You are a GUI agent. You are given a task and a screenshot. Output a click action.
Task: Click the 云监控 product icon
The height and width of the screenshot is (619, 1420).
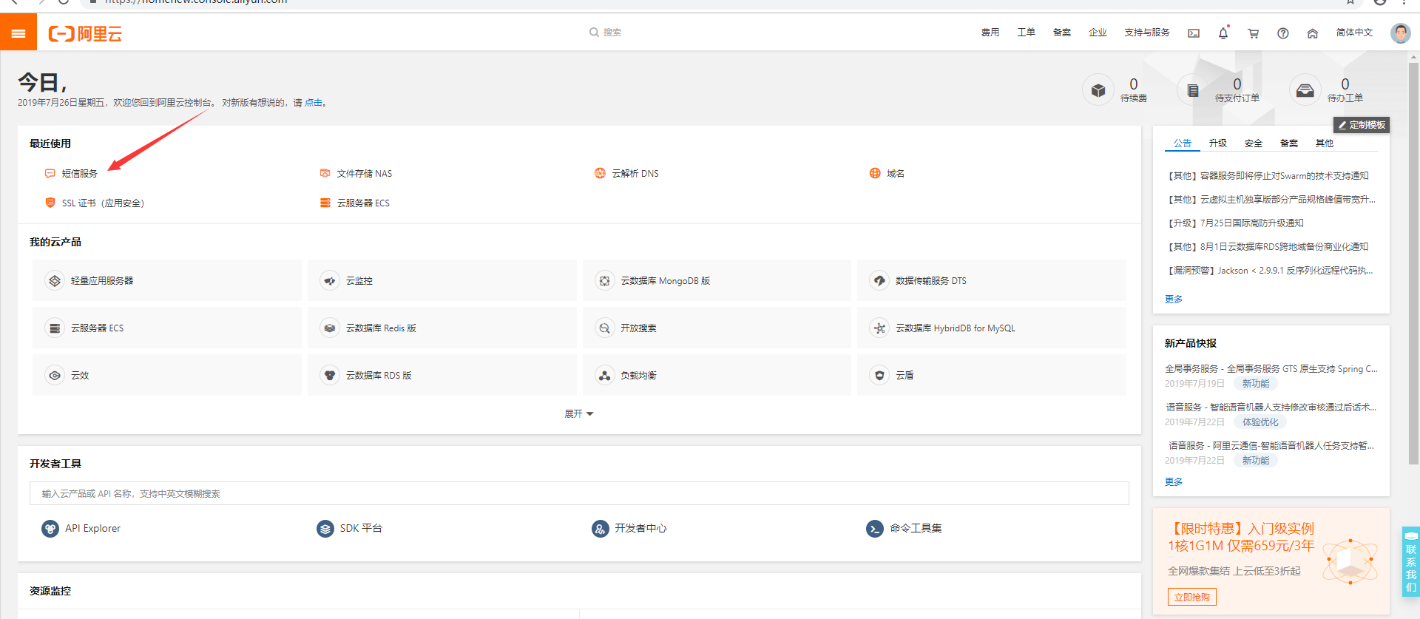[x=330, y=281]
